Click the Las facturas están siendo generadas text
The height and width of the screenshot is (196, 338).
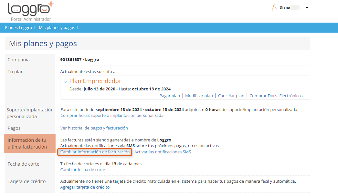pos(116,140)
